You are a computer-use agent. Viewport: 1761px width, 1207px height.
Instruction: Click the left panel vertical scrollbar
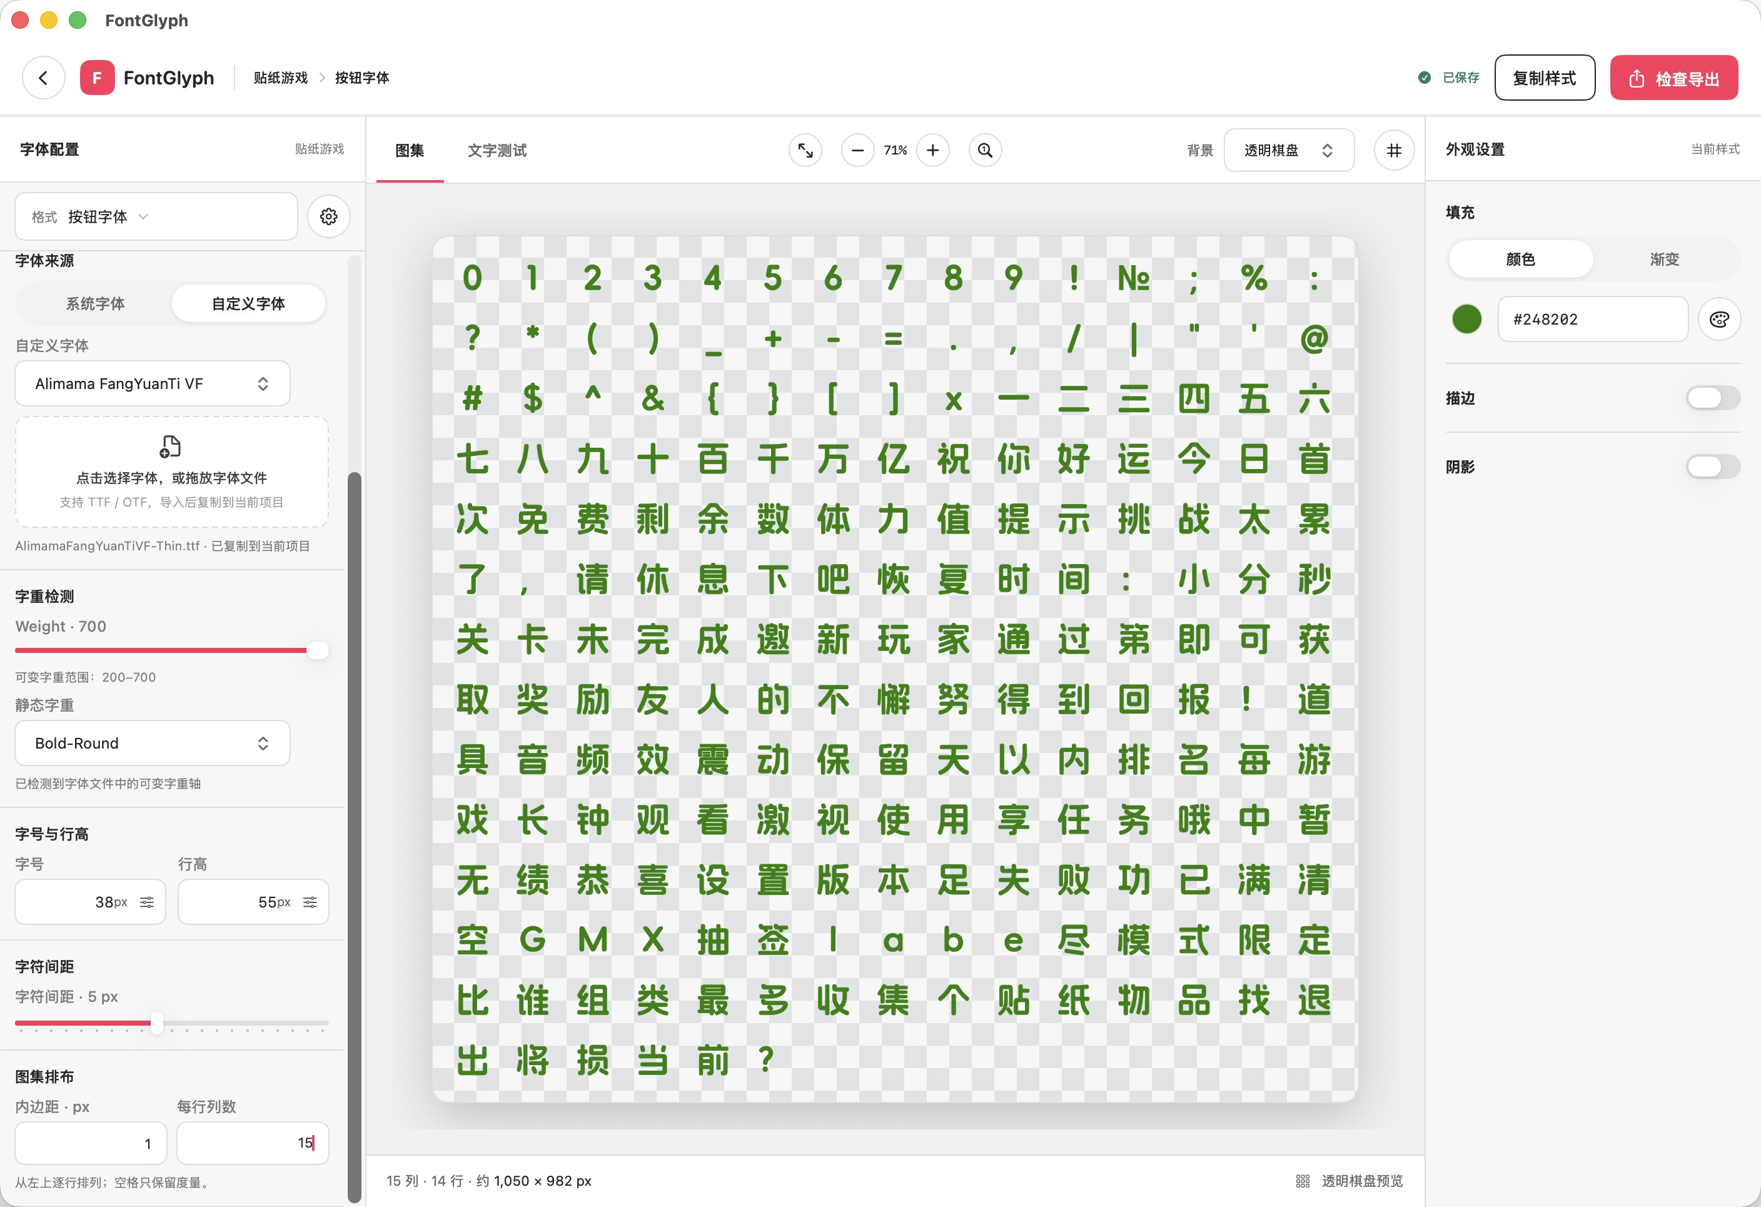click(x=354, y=837)
